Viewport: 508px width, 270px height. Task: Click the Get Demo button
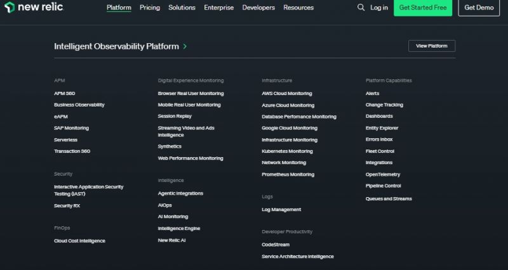479,8
